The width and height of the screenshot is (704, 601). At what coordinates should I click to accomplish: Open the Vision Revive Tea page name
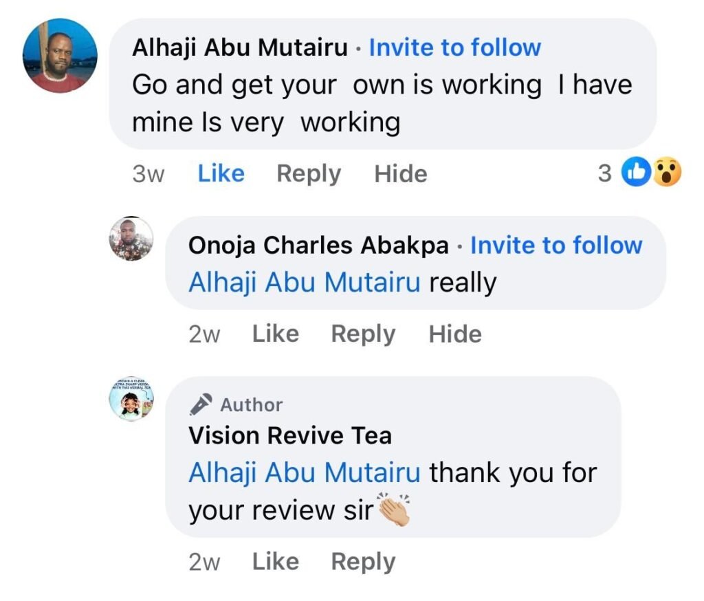coord(290,435)
